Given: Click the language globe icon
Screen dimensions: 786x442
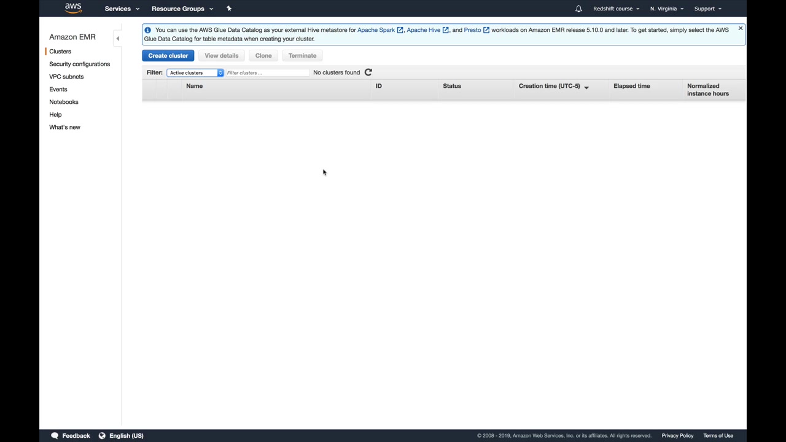Looking at the screenshot, I should [x=102, y=436].
